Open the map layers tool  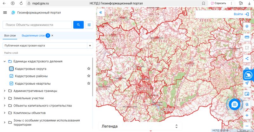click(247, 26)
